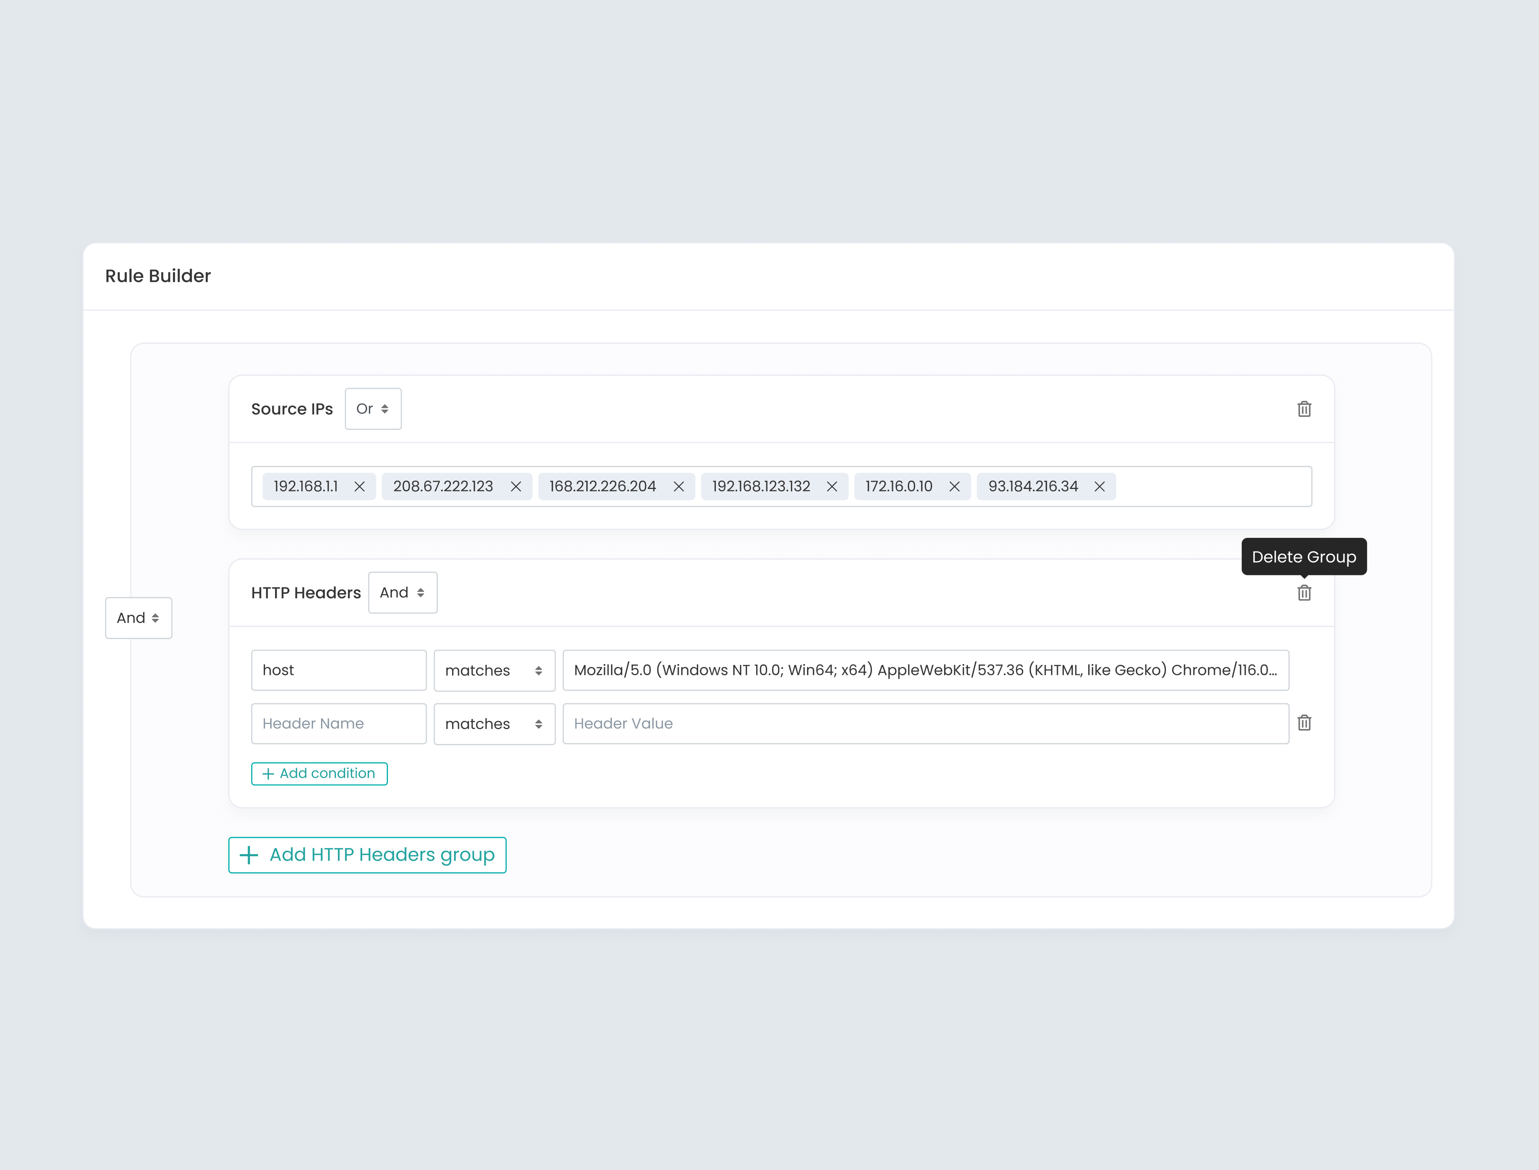This screenshot has width=1539, height=1170.
Task: Remove the 172.16.0.10 IP chip
Action: point(954,486)
